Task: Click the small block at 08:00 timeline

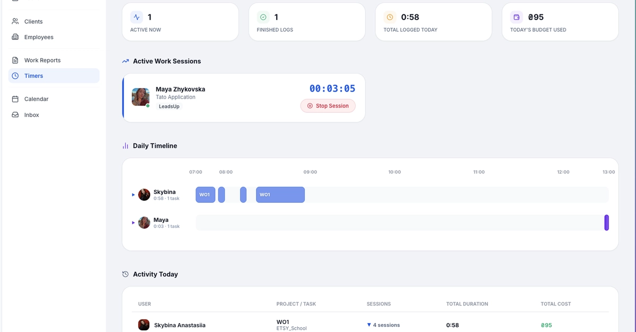Action: (x=222, y=195)
